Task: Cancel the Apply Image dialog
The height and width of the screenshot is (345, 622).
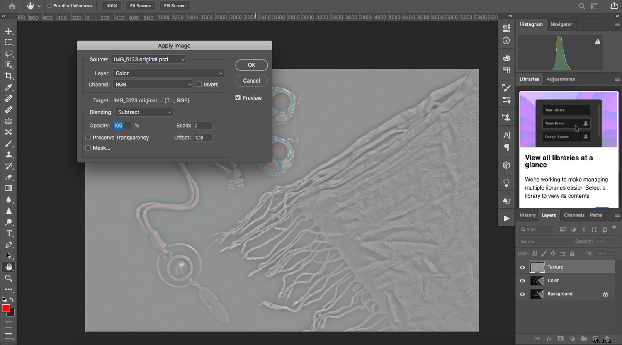Action: point(251,80)
